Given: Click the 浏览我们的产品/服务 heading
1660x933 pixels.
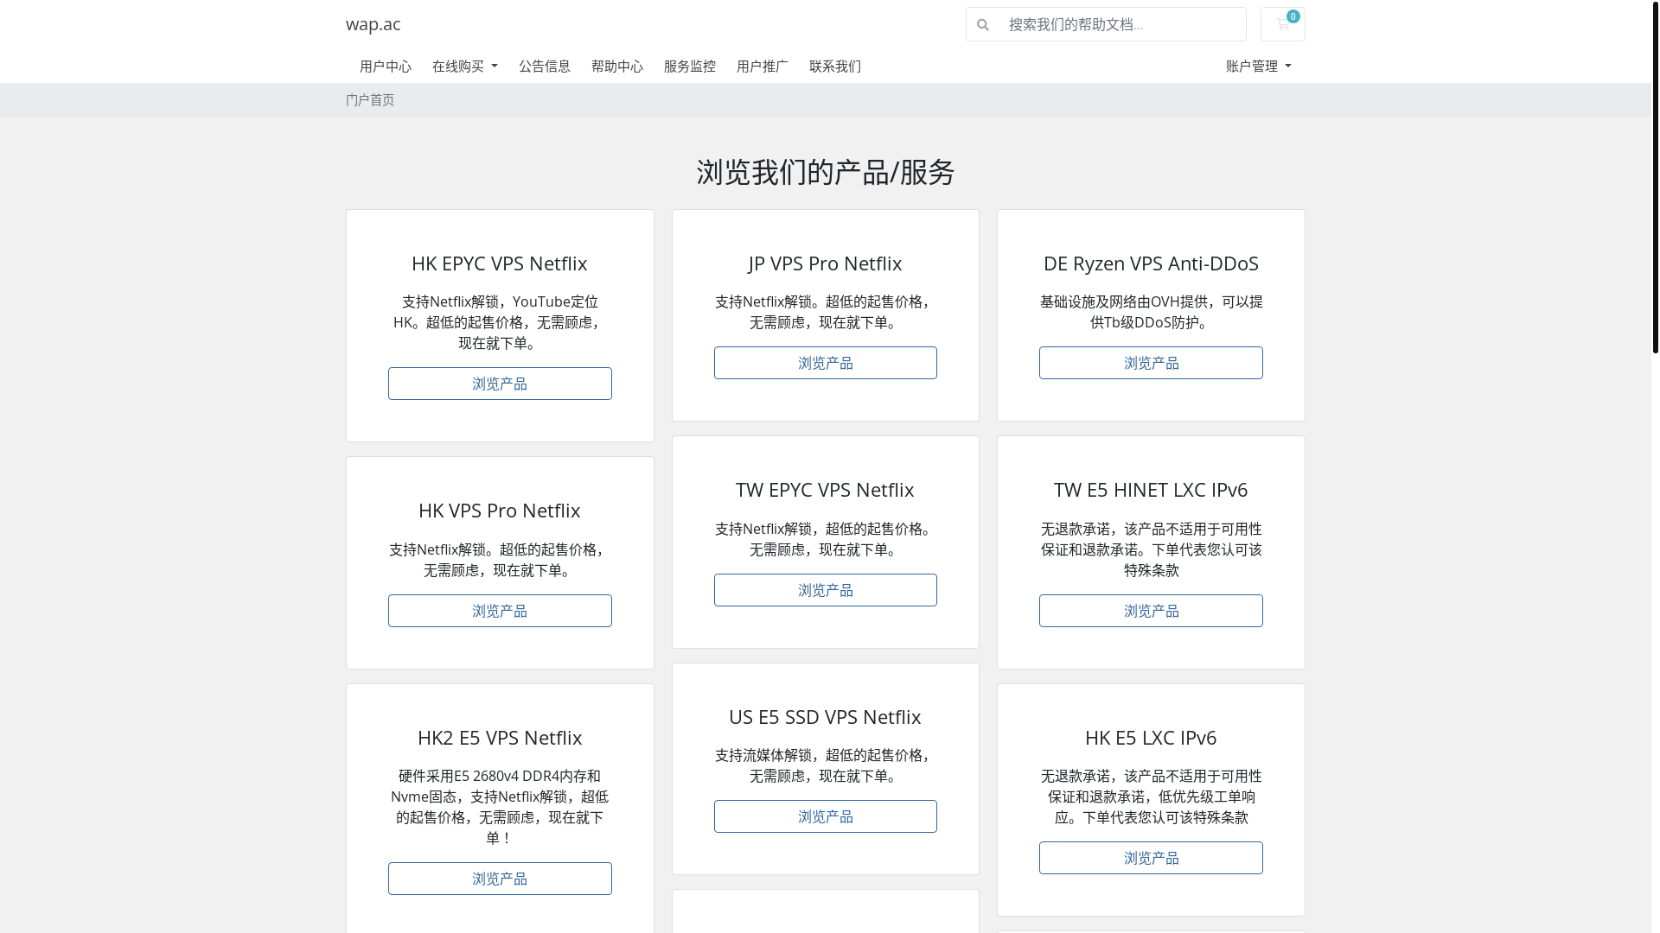Looking at the screenshot, I should [826, 172].
